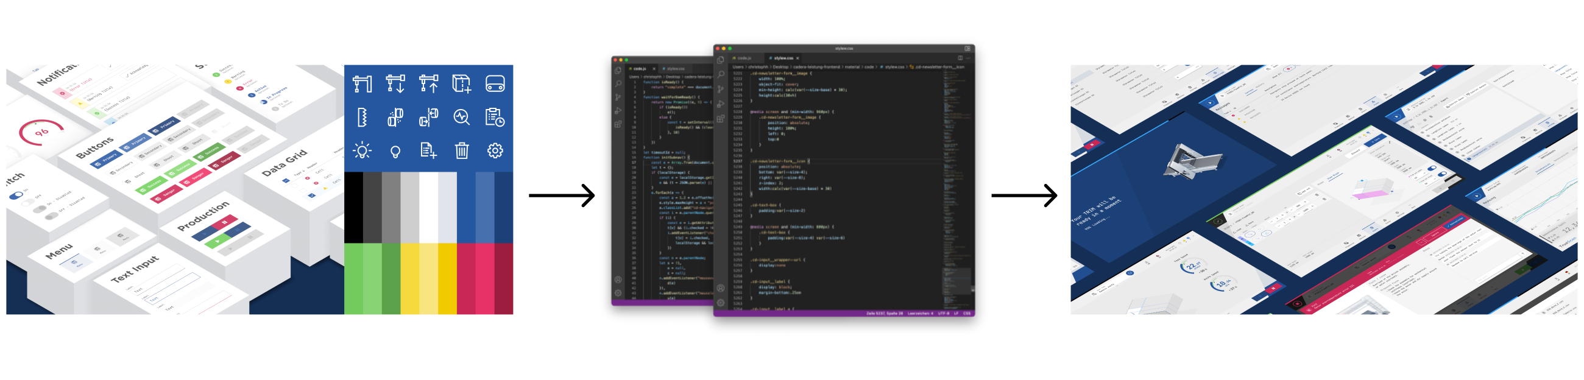Click the trash bin delete icon
Viewport: 1584px width, 380px height.
point(461,150)
